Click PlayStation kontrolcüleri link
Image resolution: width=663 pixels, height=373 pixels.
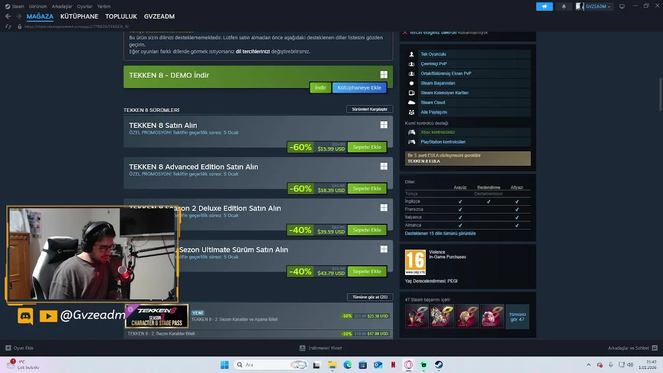[443, 142]
